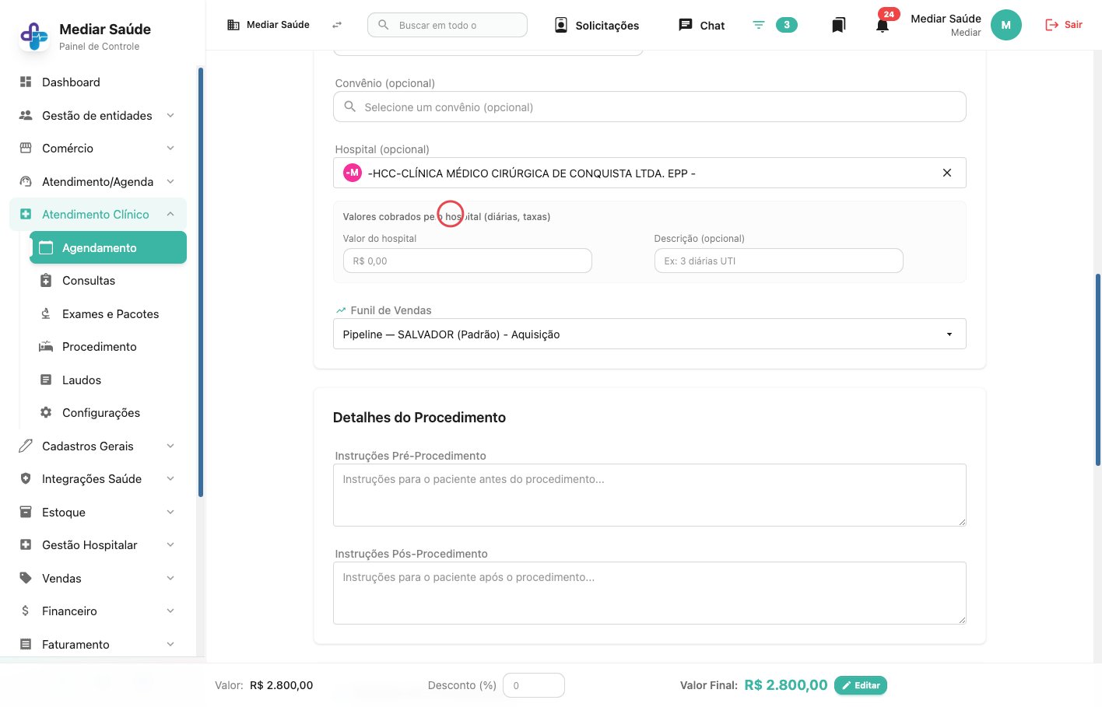Click the swap entity arrows icon
Viewport: 1102px width, 707px height.
(337, 25)
